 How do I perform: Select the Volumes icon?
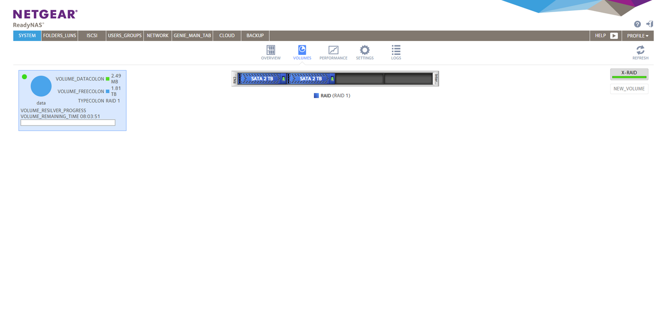click(x=302, y=50)
